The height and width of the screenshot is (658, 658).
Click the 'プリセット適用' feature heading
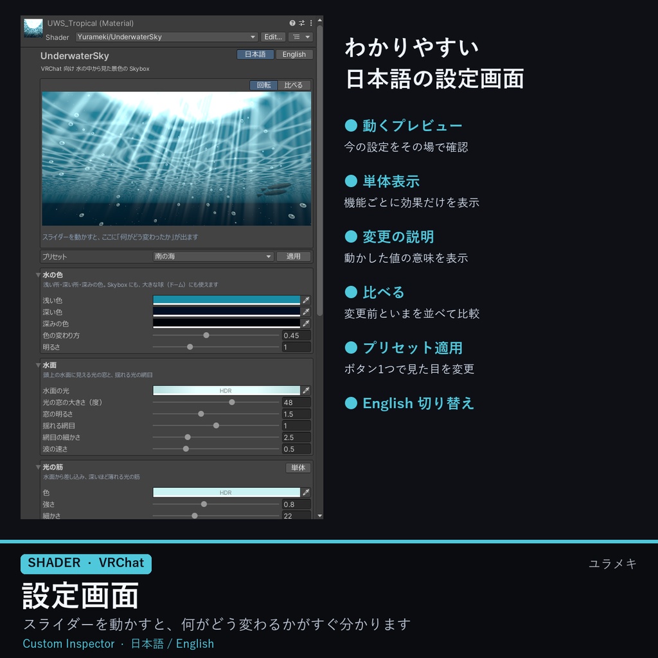[x=413, y=348]
